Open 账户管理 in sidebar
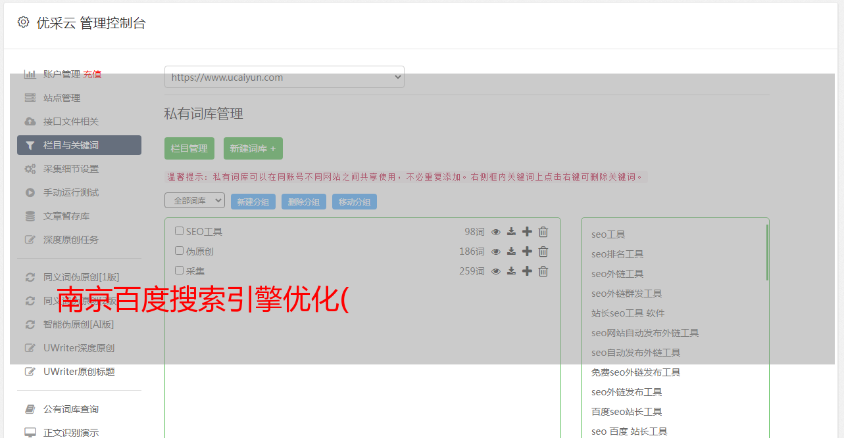Screen dimensions: 844x438 [x=62, y=74]
